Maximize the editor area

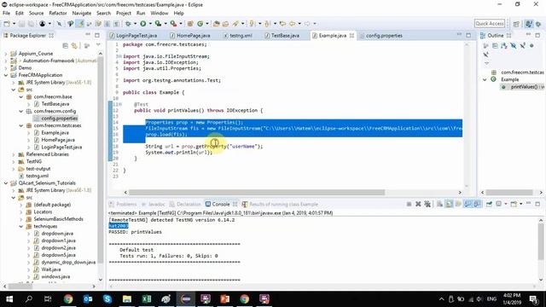pyautogui.click(x=468, y=35)
